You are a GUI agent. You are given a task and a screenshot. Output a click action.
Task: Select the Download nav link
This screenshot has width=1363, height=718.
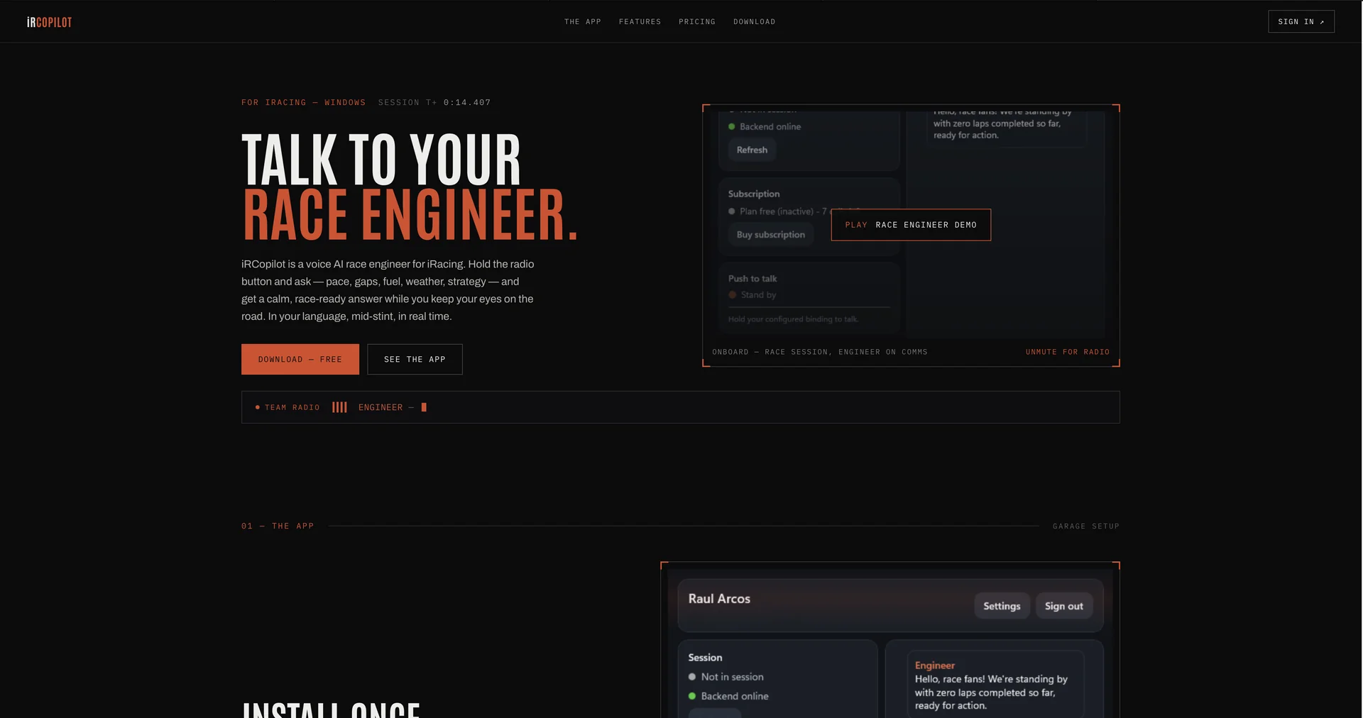pos(754,22)
